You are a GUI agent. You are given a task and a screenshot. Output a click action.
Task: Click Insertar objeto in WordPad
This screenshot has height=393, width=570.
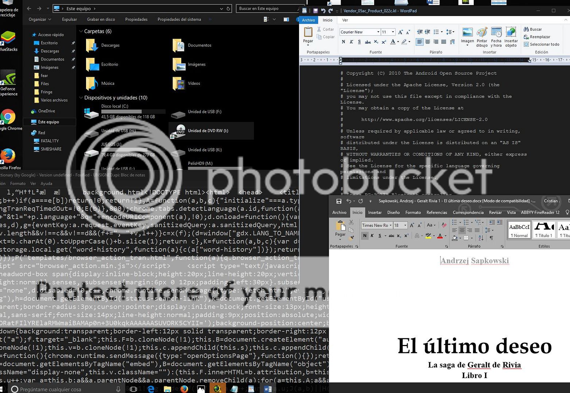pos(511,32)
